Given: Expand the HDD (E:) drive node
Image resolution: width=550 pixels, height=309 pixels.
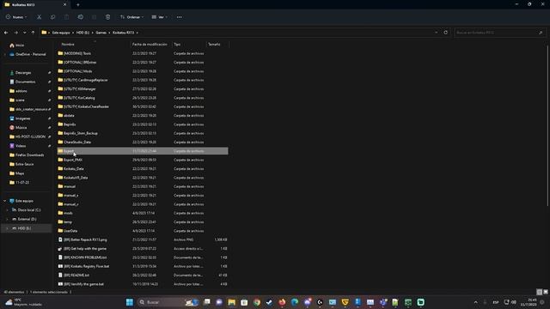Looking at the screenshot, I should [x=7, y=228].
